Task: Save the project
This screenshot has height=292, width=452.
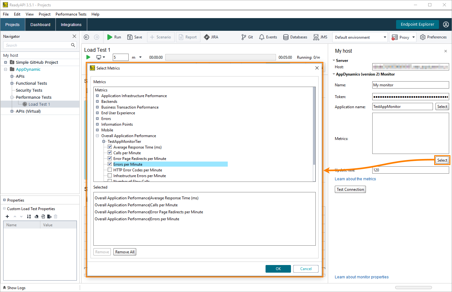Action: pos(135,37)
